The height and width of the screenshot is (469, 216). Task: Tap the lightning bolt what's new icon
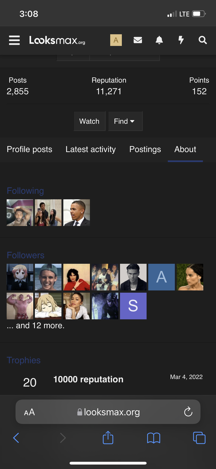(181, 40)
